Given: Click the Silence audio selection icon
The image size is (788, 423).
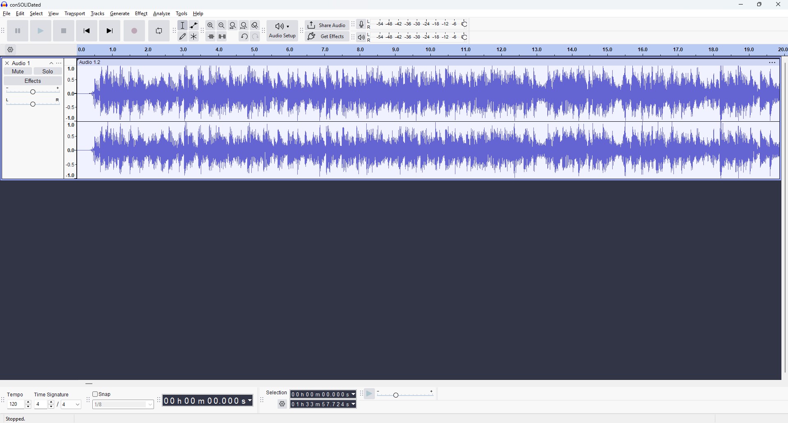Looking at the screenshot, I should [222, 36].
